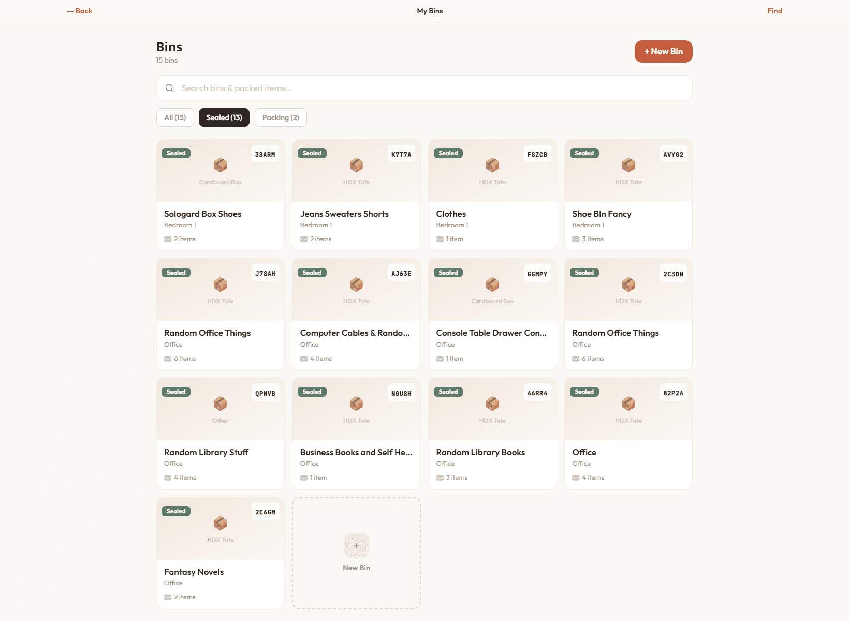Click bin code 38ARM badge
This screenshot has height=621, width=849.
[265, 154]
